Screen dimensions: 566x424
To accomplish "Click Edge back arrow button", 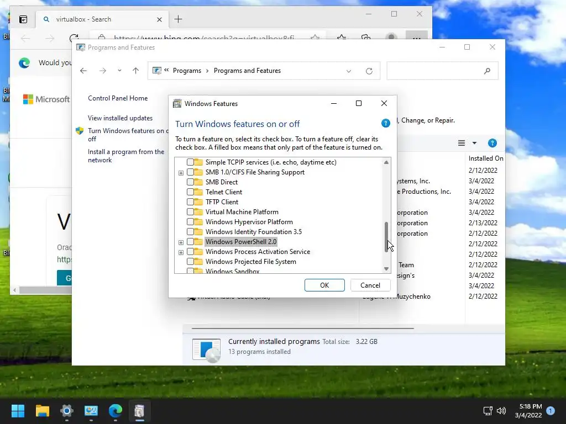I will [x=25, y=38].
